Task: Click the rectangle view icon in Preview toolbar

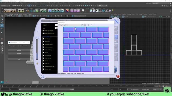Action: click(83, 25)
